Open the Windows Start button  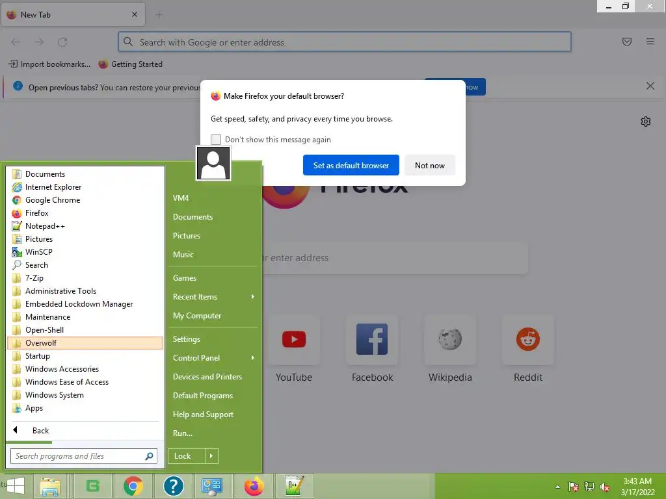tap(16, 486)
